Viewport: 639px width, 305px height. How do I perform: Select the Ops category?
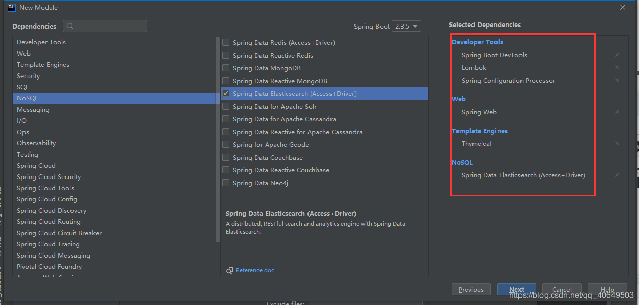click(114, 132)
